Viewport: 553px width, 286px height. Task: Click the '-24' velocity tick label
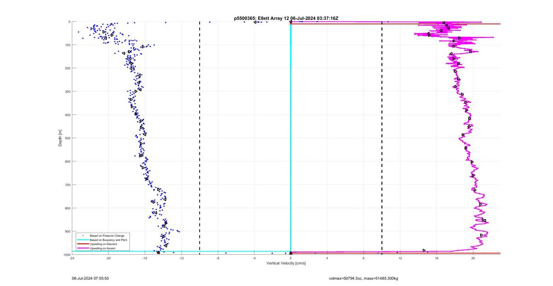[72, 258]
